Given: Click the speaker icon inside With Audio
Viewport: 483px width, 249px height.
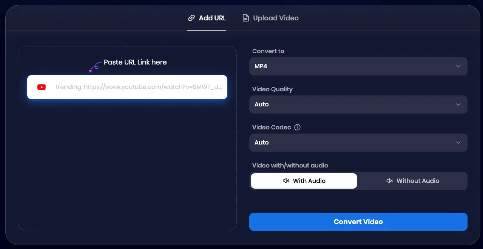Looking at the screenshot, I should tap(286, 181).
